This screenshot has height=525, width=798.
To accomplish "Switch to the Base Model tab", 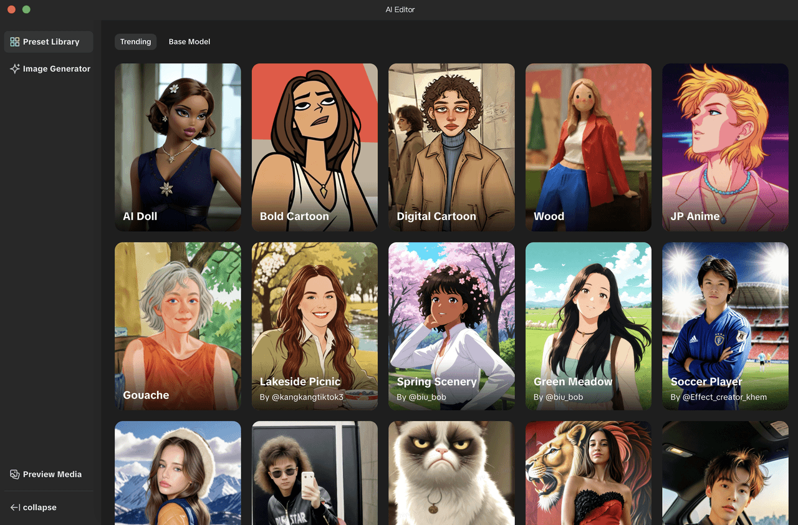I will click(190, 42).
